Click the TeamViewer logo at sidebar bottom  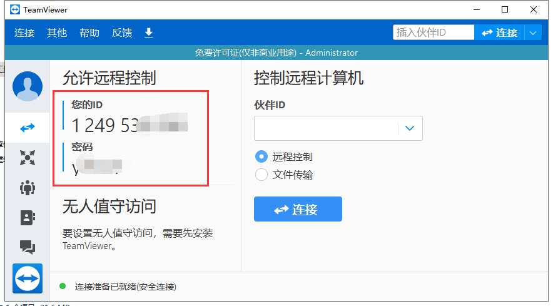point(28,278)
